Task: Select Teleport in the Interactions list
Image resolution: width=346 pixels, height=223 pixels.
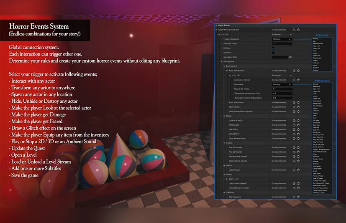Action: (x=316, y=164)
